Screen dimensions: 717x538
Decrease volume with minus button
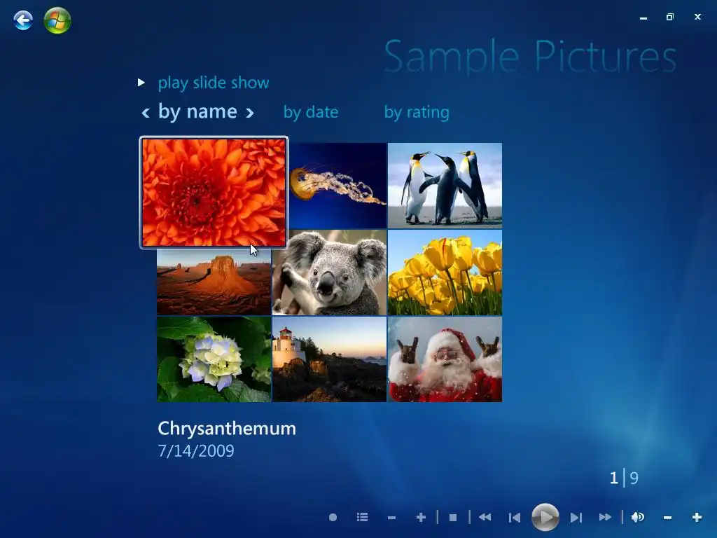[x=667, y=518]
